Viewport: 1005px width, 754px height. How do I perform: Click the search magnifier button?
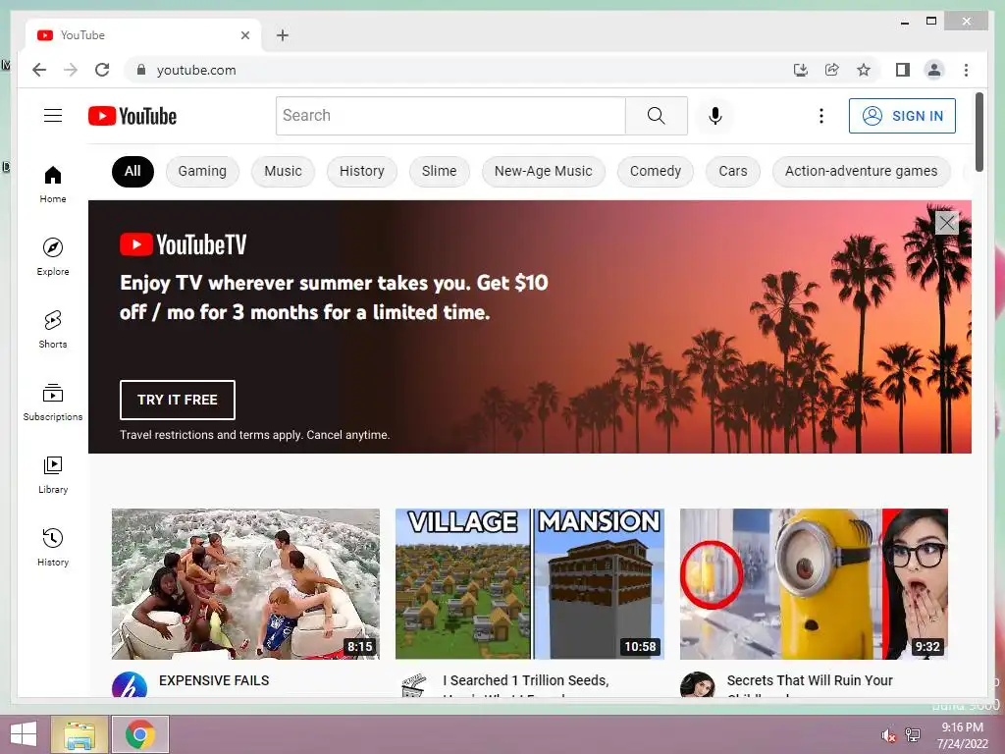coord(657,116)
